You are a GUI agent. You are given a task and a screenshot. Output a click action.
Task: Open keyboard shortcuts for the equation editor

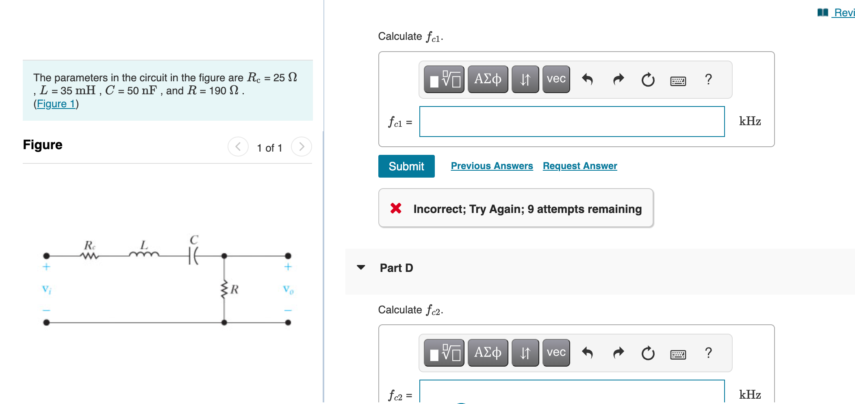pos(678,80)
